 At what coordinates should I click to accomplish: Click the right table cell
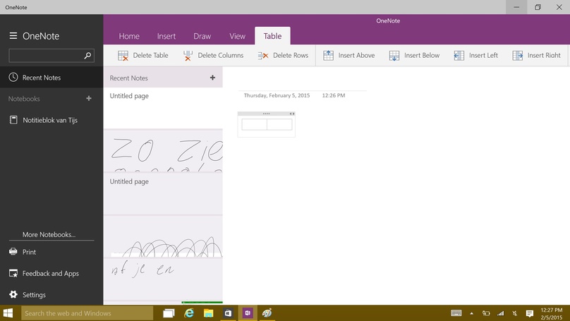pos(279,124)
